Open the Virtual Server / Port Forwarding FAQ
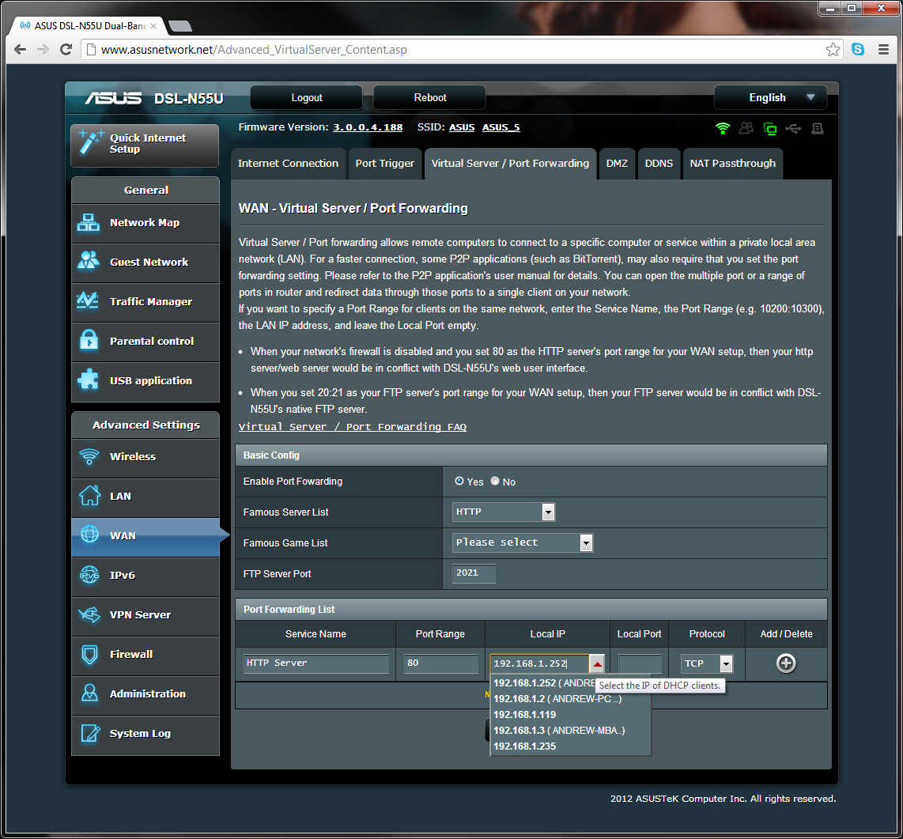 (353, 427)
